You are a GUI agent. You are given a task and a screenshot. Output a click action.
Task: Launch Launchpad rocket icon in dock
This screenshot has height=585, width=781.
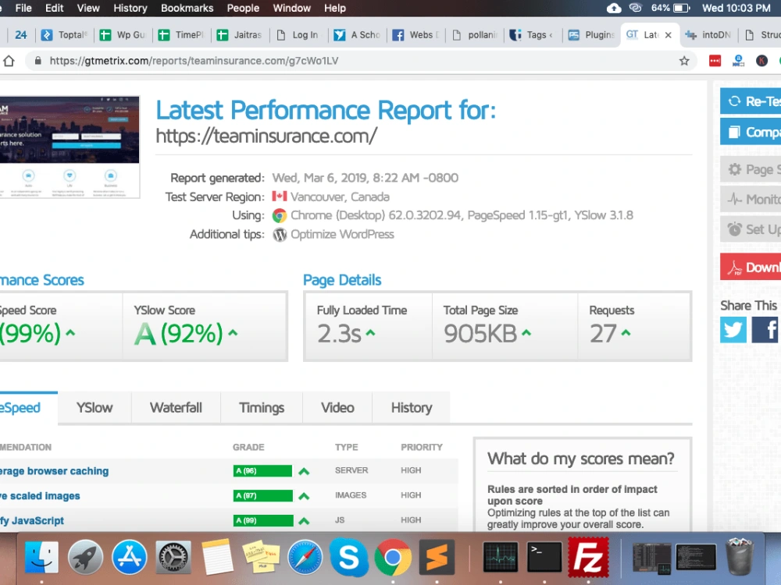tap(85, 557)
